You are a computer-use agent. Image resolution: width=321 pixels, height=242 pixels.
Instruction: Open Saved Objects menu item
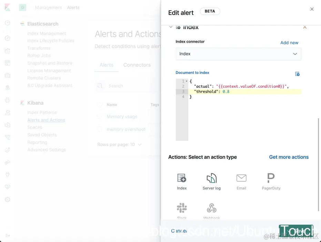coord(42,135)
